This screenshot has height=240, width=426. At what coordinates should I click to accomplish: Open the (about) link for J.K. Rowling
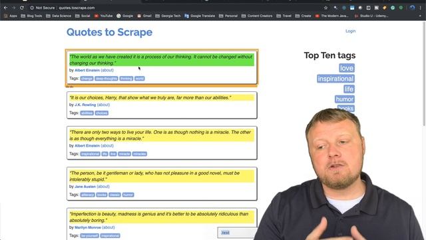tap(104, 105)
